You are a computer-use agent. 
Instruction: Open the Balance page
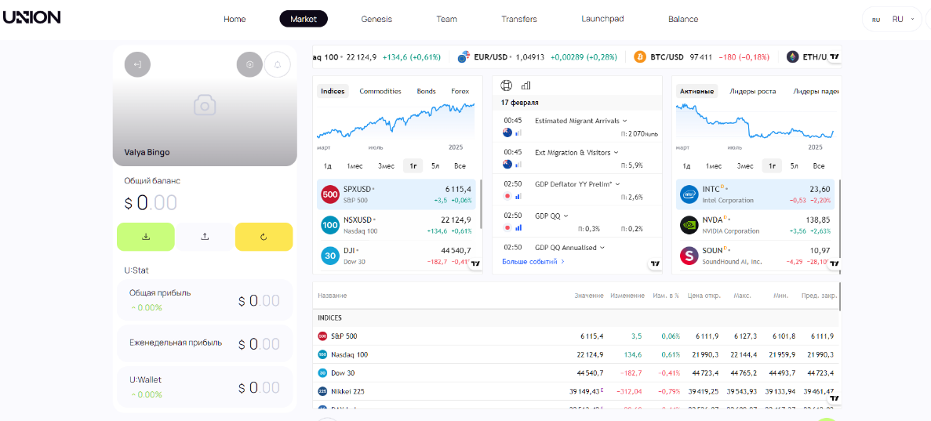pos(683,19)
